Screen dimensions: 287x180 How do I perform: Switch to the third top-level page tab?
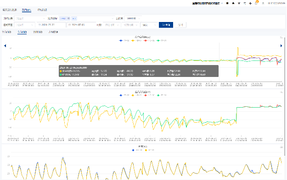tap(42, 10)
